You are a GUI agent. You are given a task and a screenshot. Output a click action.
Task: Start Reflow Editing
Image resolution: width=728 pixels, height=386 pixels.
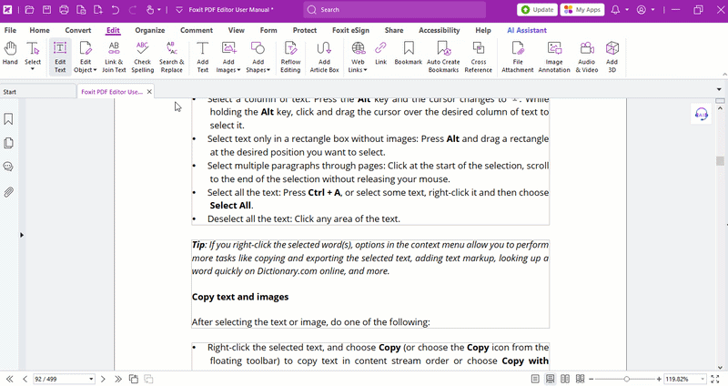pyautogui.click(x=290, y=56)
